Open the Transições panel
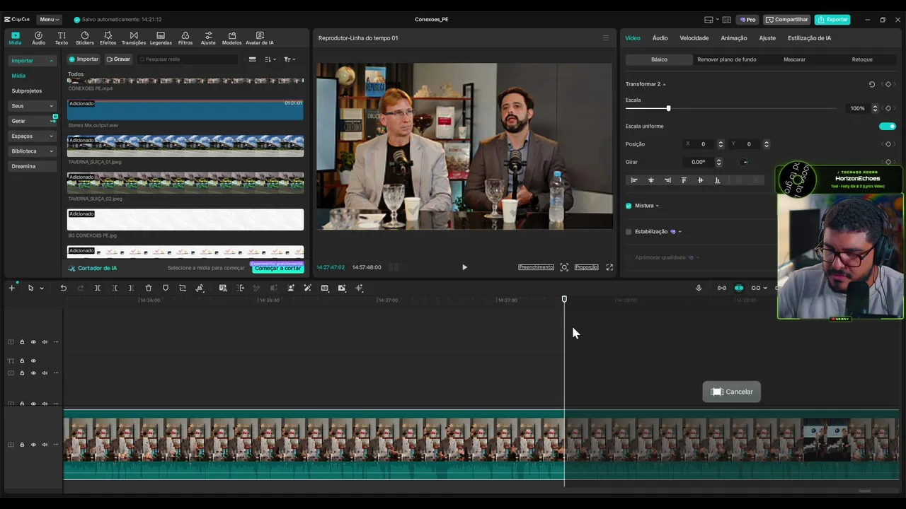This screenshot has width=906, height=509. (134, 38)
